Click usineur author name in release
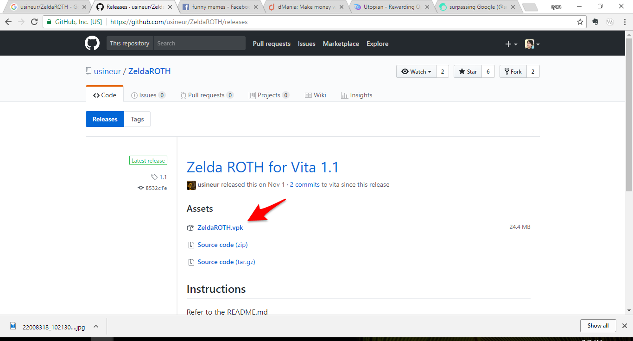 pyautogui.click(x=208, y=184)
